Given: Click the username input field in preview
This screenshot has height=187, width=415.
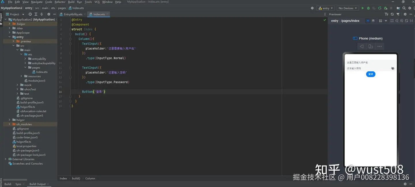Looking at the screenshot, I should pos(371,62).
